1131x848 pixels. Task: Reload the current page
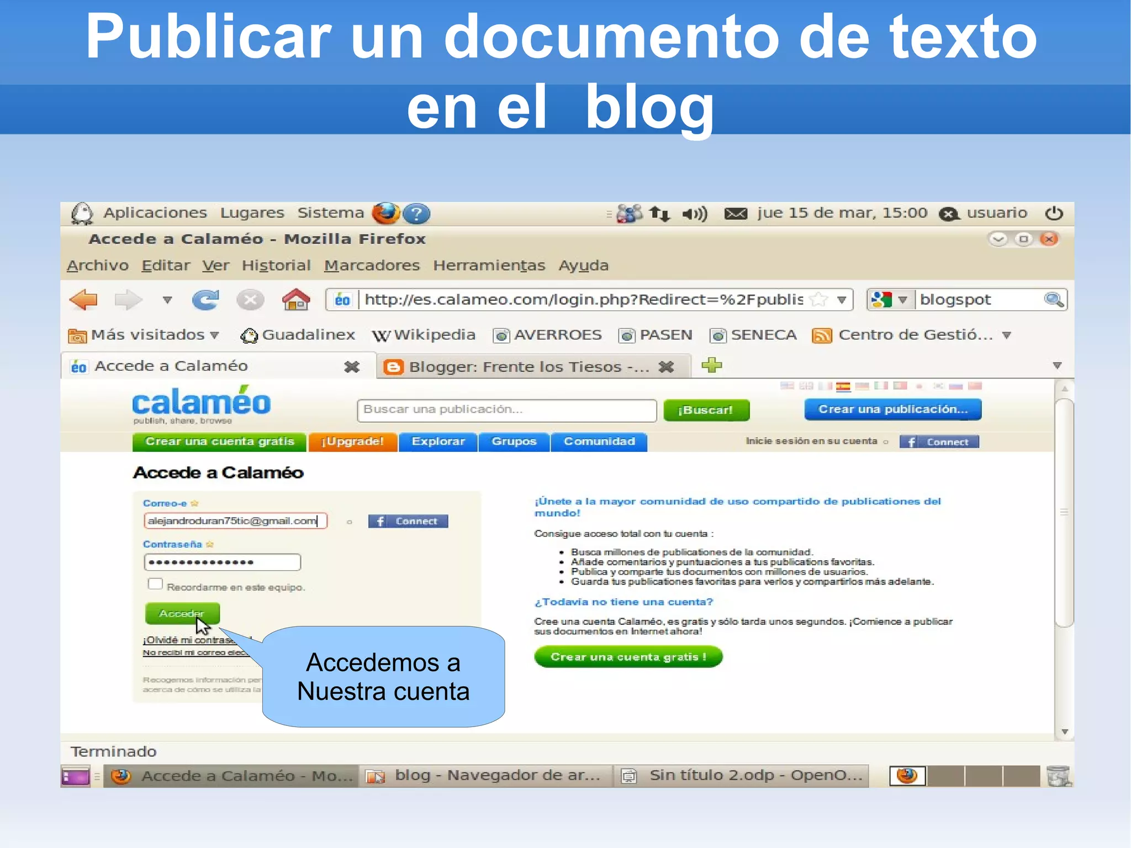[205, 300]
